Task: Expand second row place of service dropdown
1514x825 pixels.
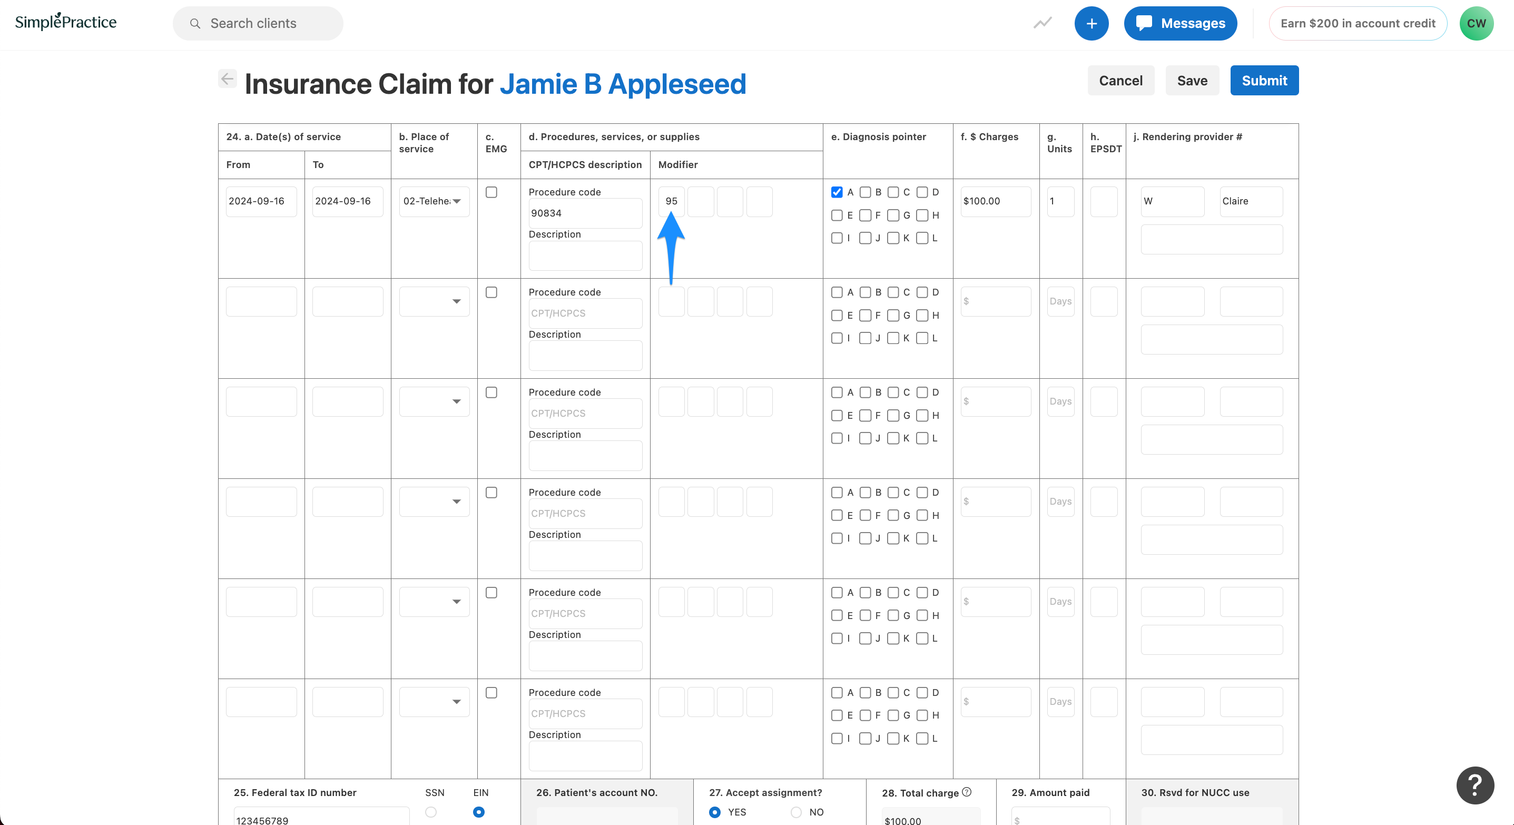Action: (434, 301)
